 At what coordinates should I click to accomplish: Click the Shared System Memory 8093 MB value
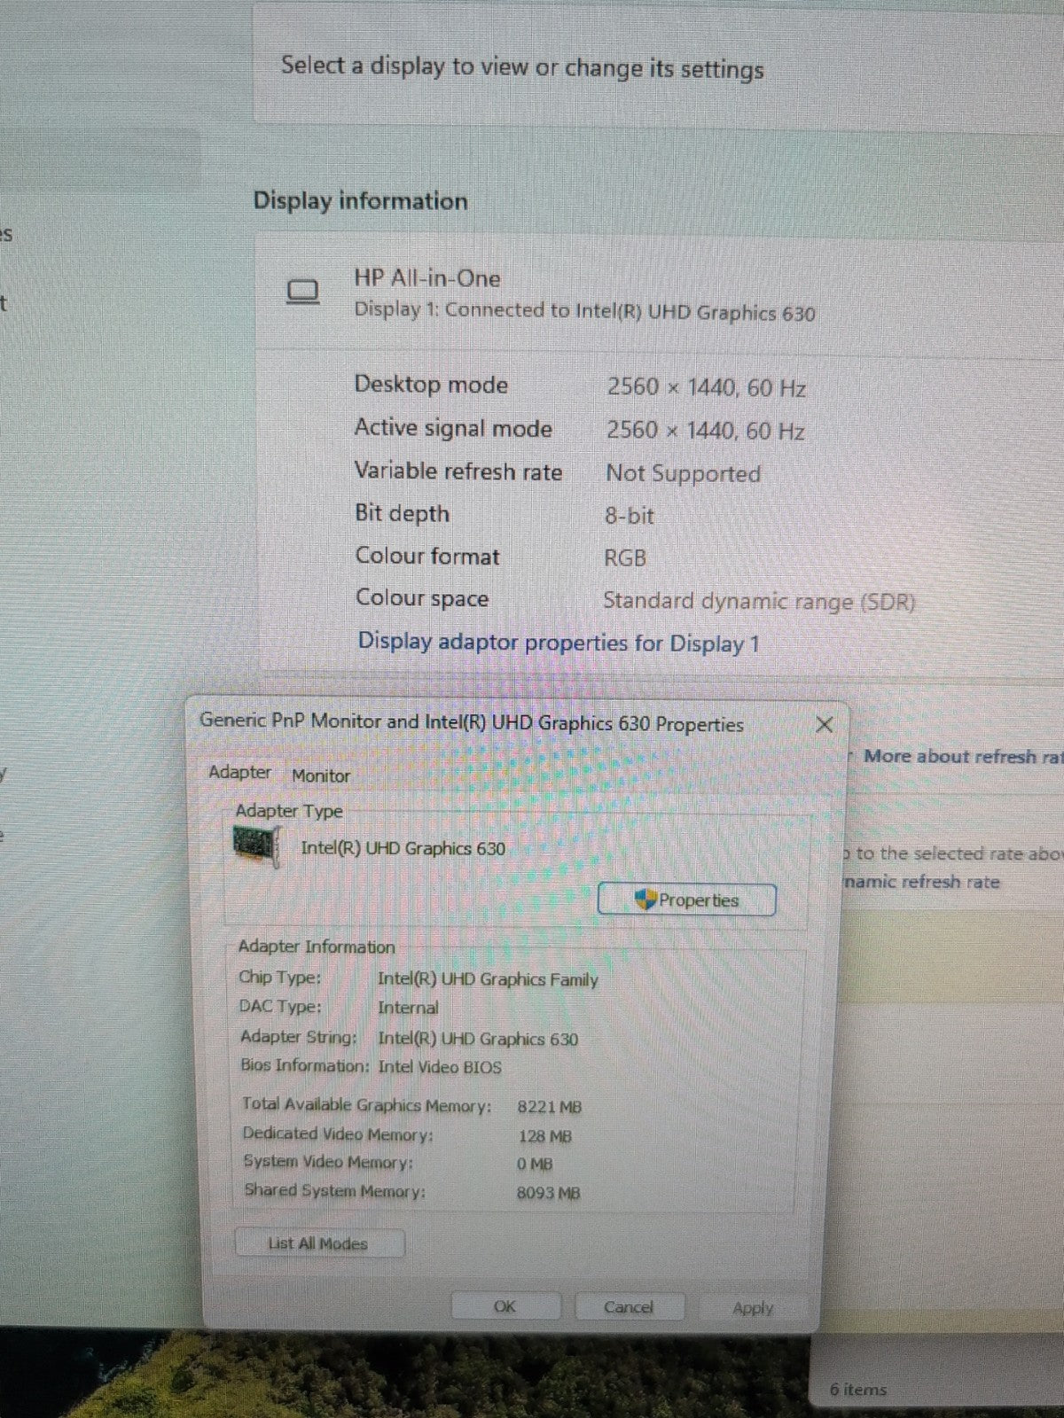[x=548, y=1193]
